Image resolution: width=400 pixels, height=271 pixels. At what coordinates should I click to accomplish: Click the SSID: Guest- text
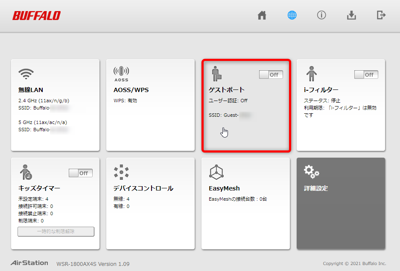point(224,115)
